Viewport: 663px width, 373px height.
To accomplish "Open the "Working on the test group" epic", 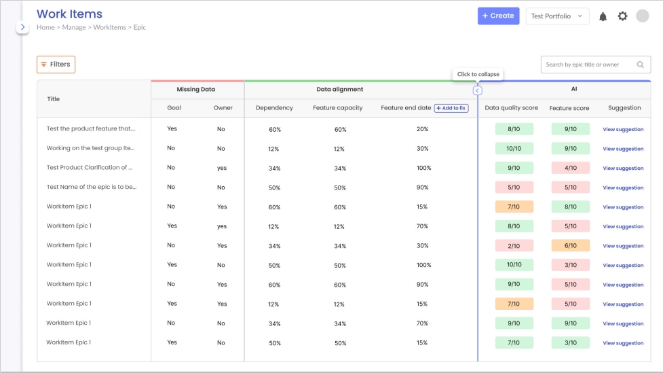I will (x=90, y=148).
